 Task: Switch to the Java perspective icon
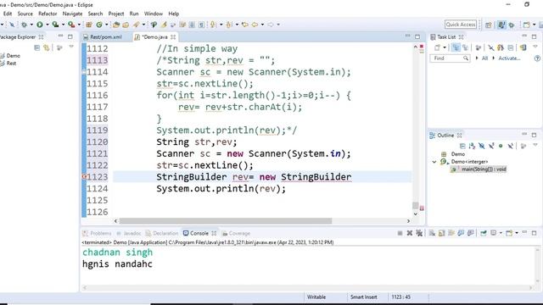[501, 25]
